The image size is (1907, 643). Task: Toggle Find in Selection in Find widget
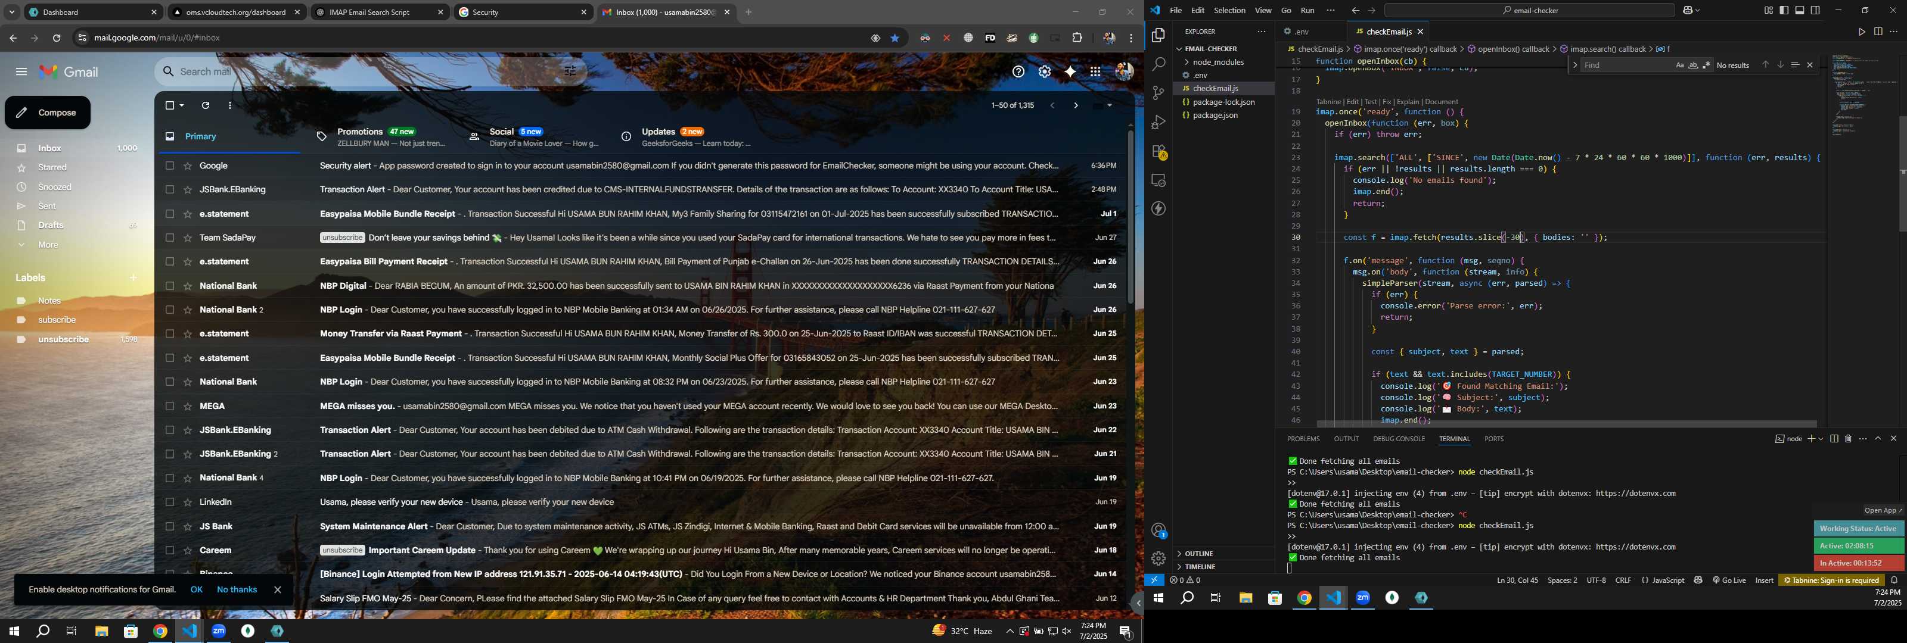click(1794, 65)
